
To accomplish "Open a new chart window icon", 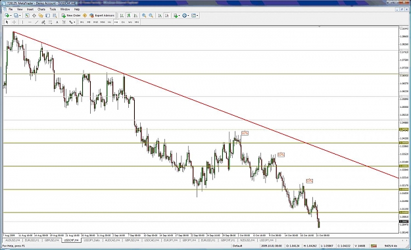I will pos(7,16).
